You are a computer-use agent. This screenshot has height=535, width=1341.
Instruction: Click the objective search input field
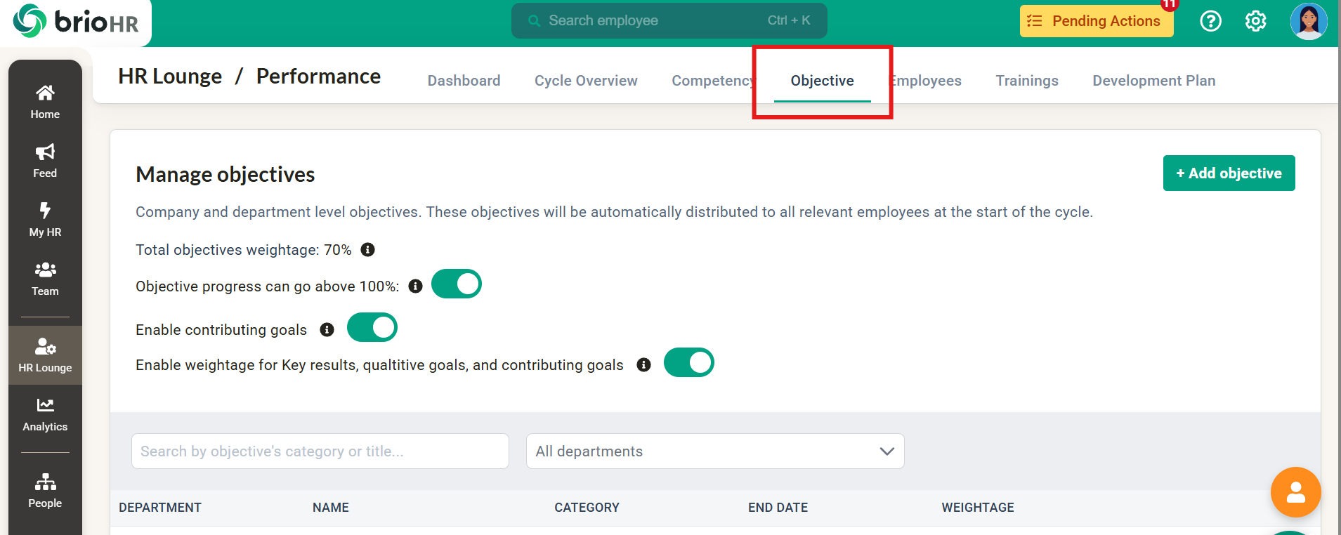pos(320,451)
